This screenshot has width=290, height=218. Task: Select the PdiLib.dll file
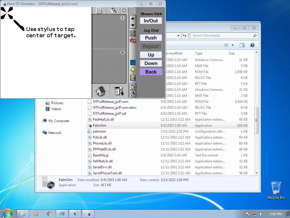pyautogui.click(x=168, y=137)
